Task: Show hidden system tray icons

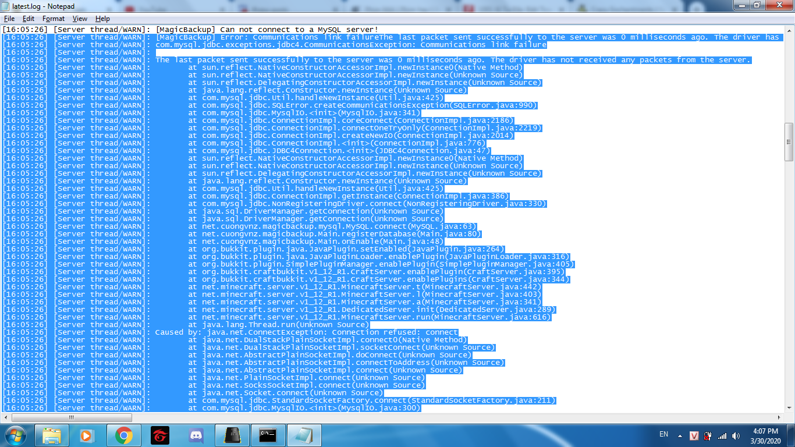Action: tap(680, 435)
